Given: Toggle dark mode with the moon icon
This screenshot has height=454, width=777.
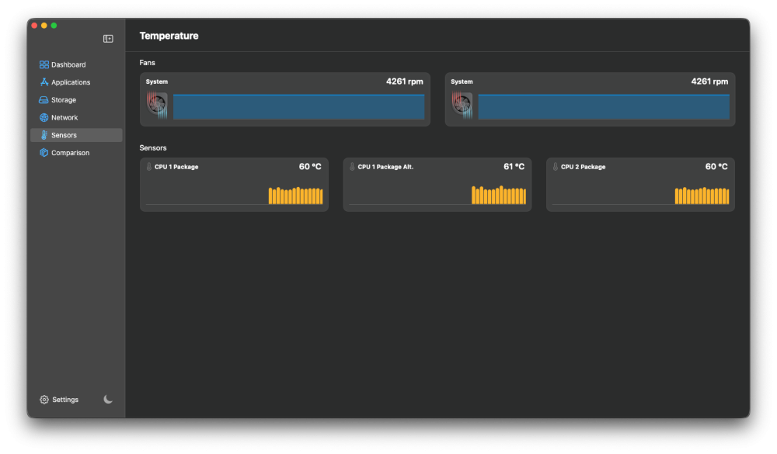Looking at the screenshot, I should [108, 399].
